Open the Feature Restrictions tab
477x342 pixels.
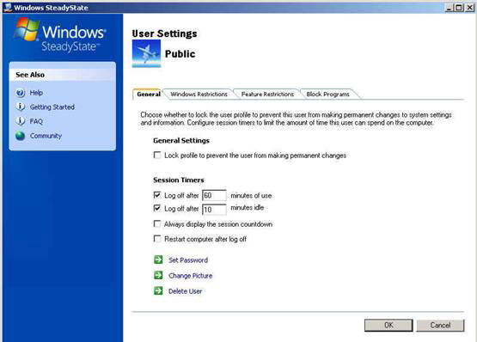pos(267,95)
